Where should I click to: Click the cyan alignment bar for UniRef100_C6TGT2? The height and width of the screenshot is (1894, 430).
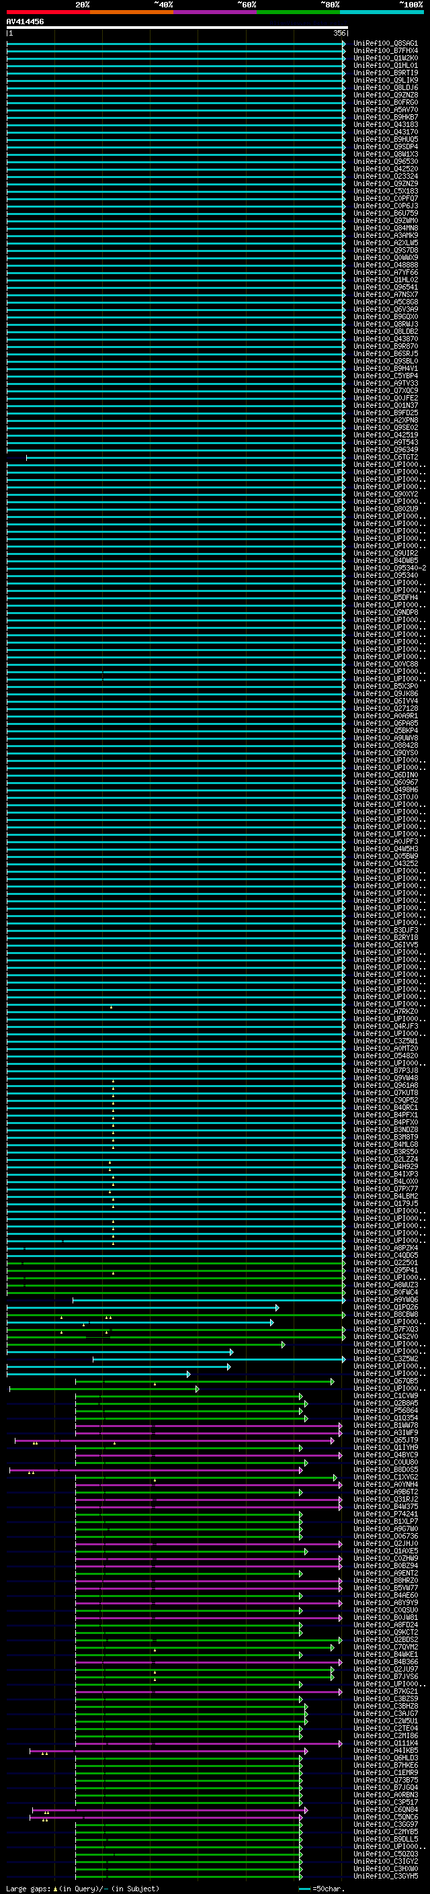pyautogui.click(x=186, y=458)
